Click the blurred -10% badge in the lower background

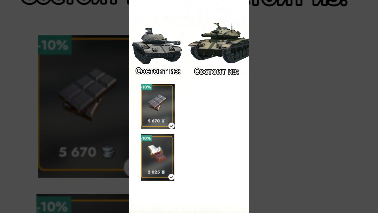(x=54, y=205)
